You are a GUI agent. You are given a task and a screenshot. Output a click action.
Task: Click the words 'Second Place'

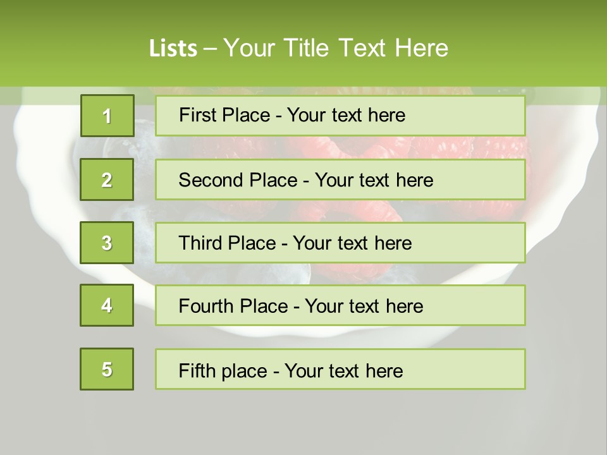238,180
